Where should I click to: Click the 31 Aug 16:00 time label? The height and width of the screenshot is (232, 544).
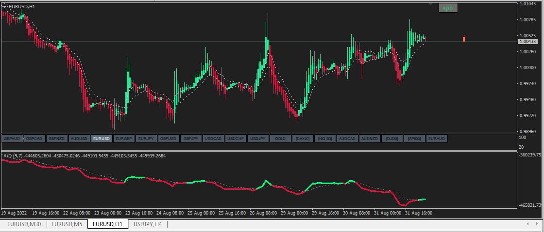(x=419, y=213)
